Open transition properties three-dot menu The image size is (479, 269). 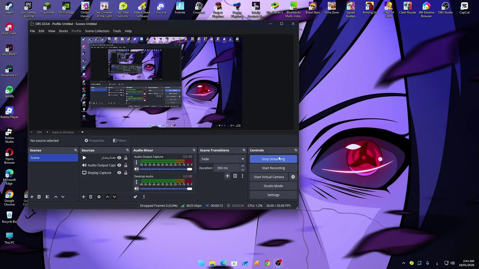[x=242, y=176]
